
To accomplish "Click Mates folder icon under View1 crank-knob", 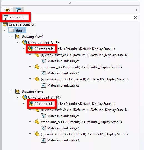I will point(43,85).
